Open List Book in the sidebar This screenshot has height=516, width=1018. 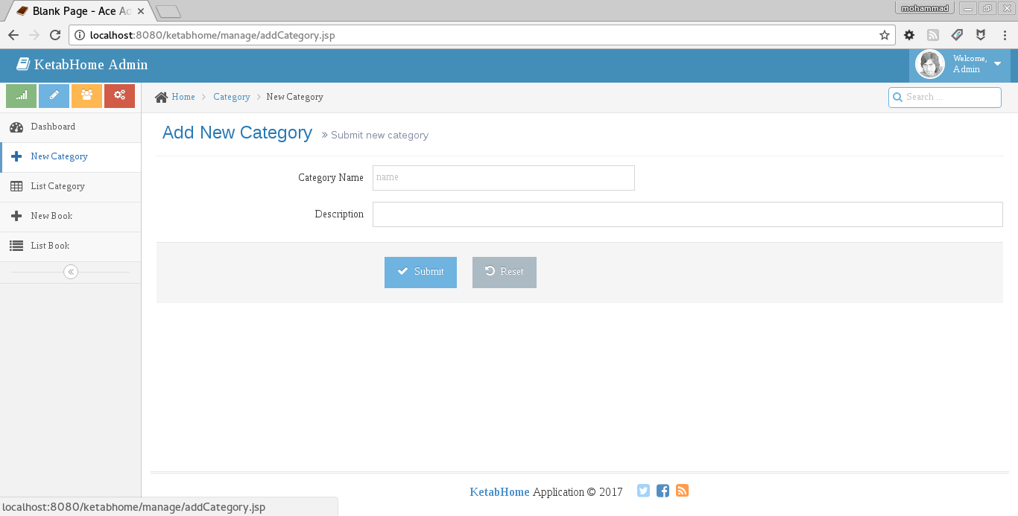point(70,246)
